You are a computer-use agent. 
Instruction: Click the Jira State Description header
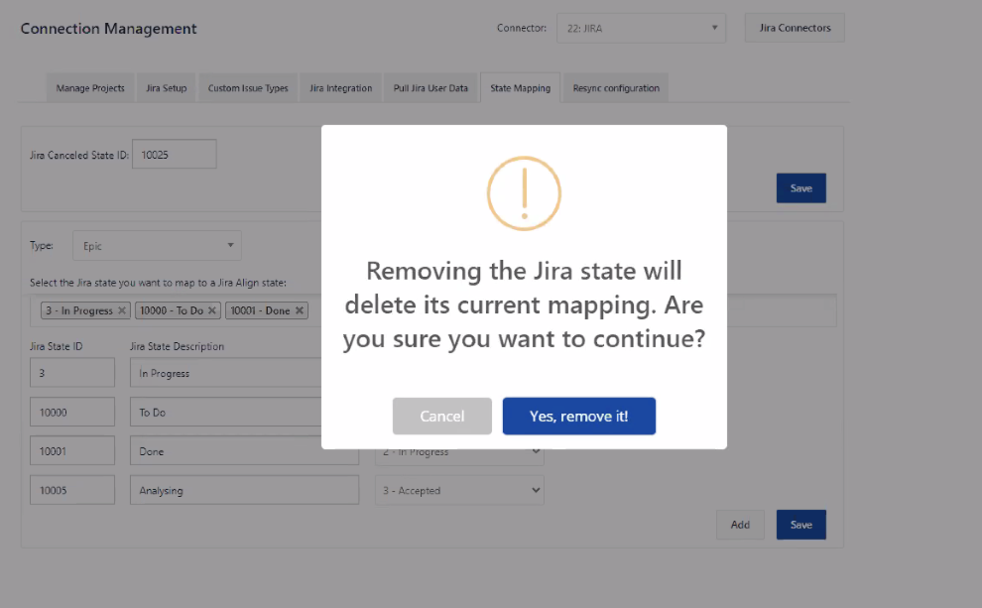pyautogui.click(x=177, y=346)
